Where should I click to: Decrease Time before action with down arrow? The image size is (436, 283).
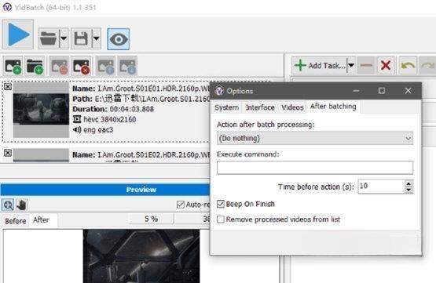409,190
